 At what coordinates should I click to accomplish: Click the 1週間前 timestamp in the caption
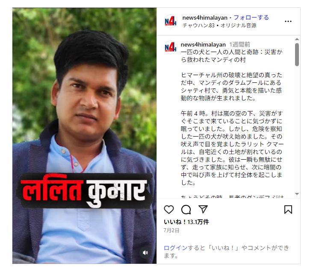pyautogui.click(x=239, y=44)
